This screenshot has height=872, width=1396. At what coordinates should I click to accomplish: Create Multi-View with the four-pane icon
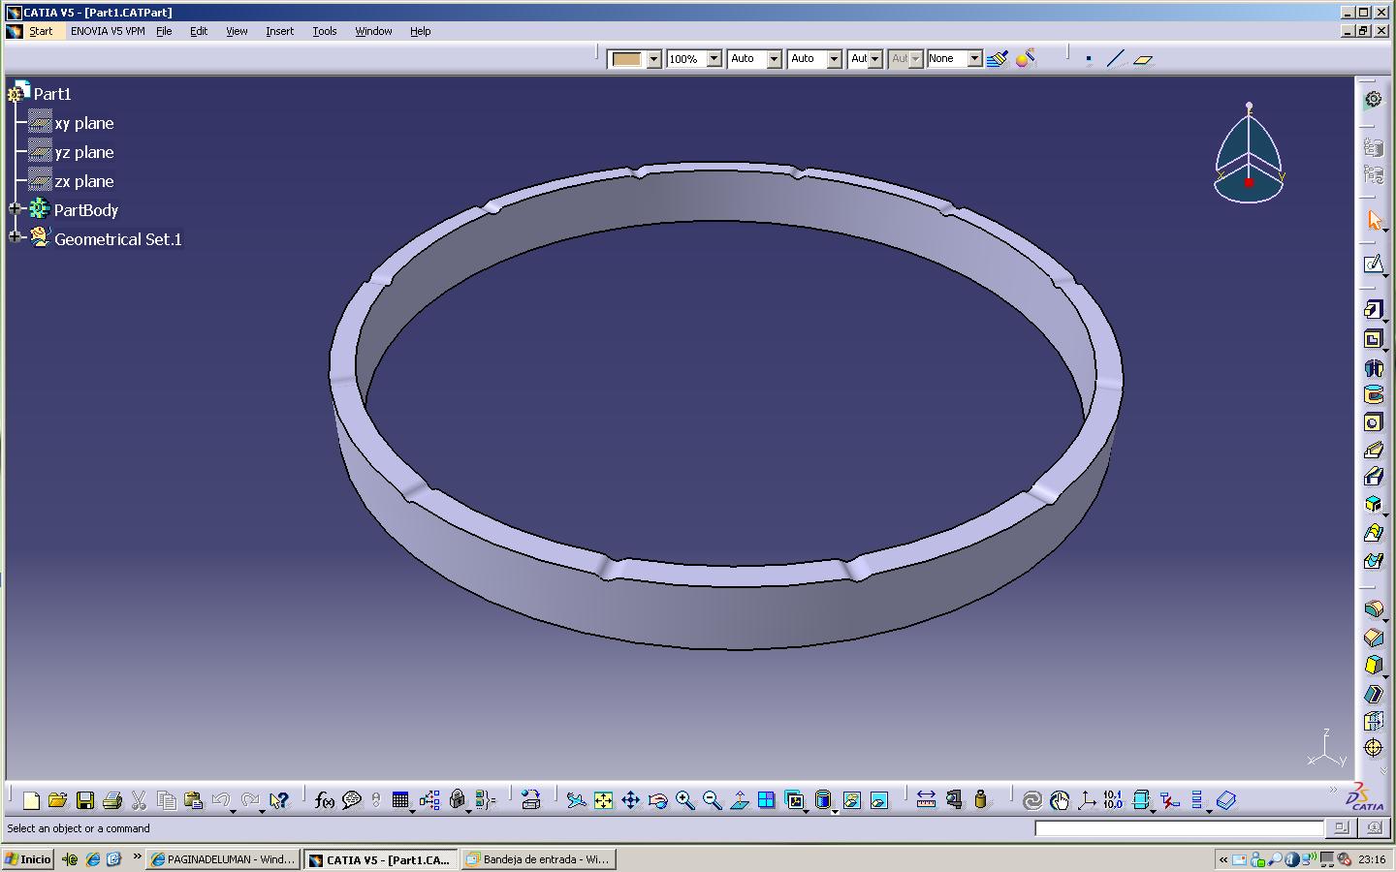click(766, 800)
